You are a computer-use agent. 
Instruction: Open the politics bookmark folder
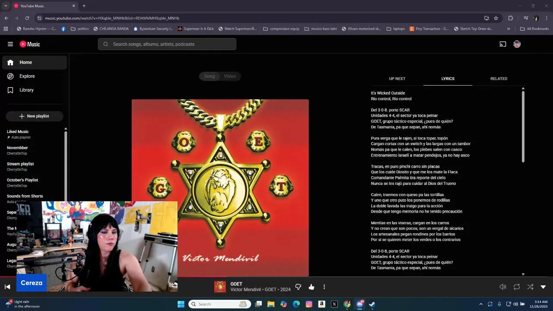click(x=80, y=29)
